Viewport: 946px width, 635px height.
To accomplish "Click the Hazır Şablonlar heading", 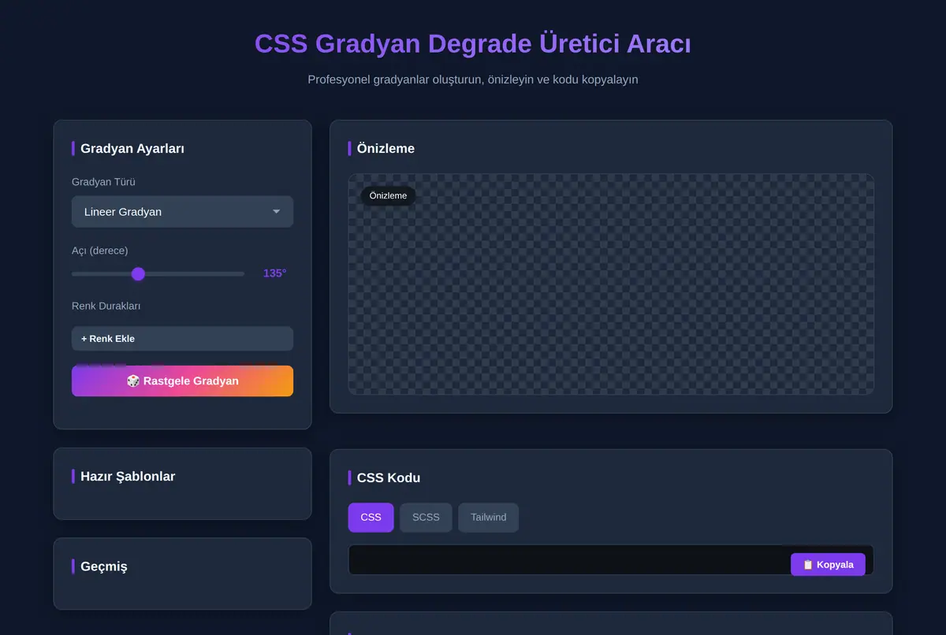I will coord(128,476).
